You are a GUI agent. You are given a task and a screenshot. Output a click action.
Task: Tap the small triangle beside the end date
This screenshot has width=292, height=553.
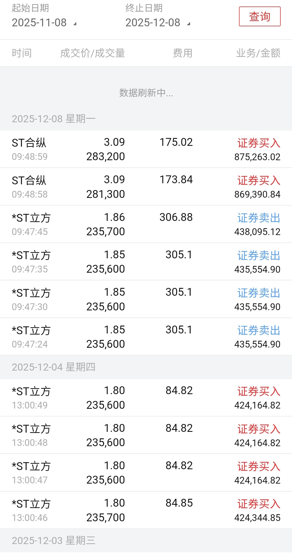click(x=189, y=24)
